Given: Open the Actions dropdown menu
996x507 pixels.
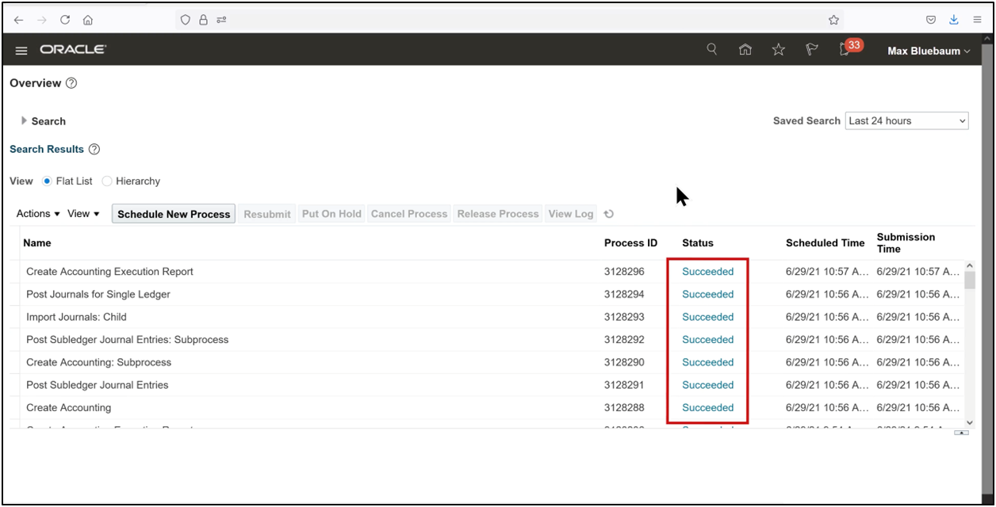Looking at the screenshot, I should click(36, 213).
